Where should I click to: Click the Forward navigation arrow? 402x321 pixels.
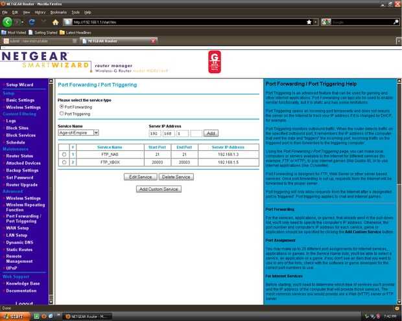click(x=17, y=22)
